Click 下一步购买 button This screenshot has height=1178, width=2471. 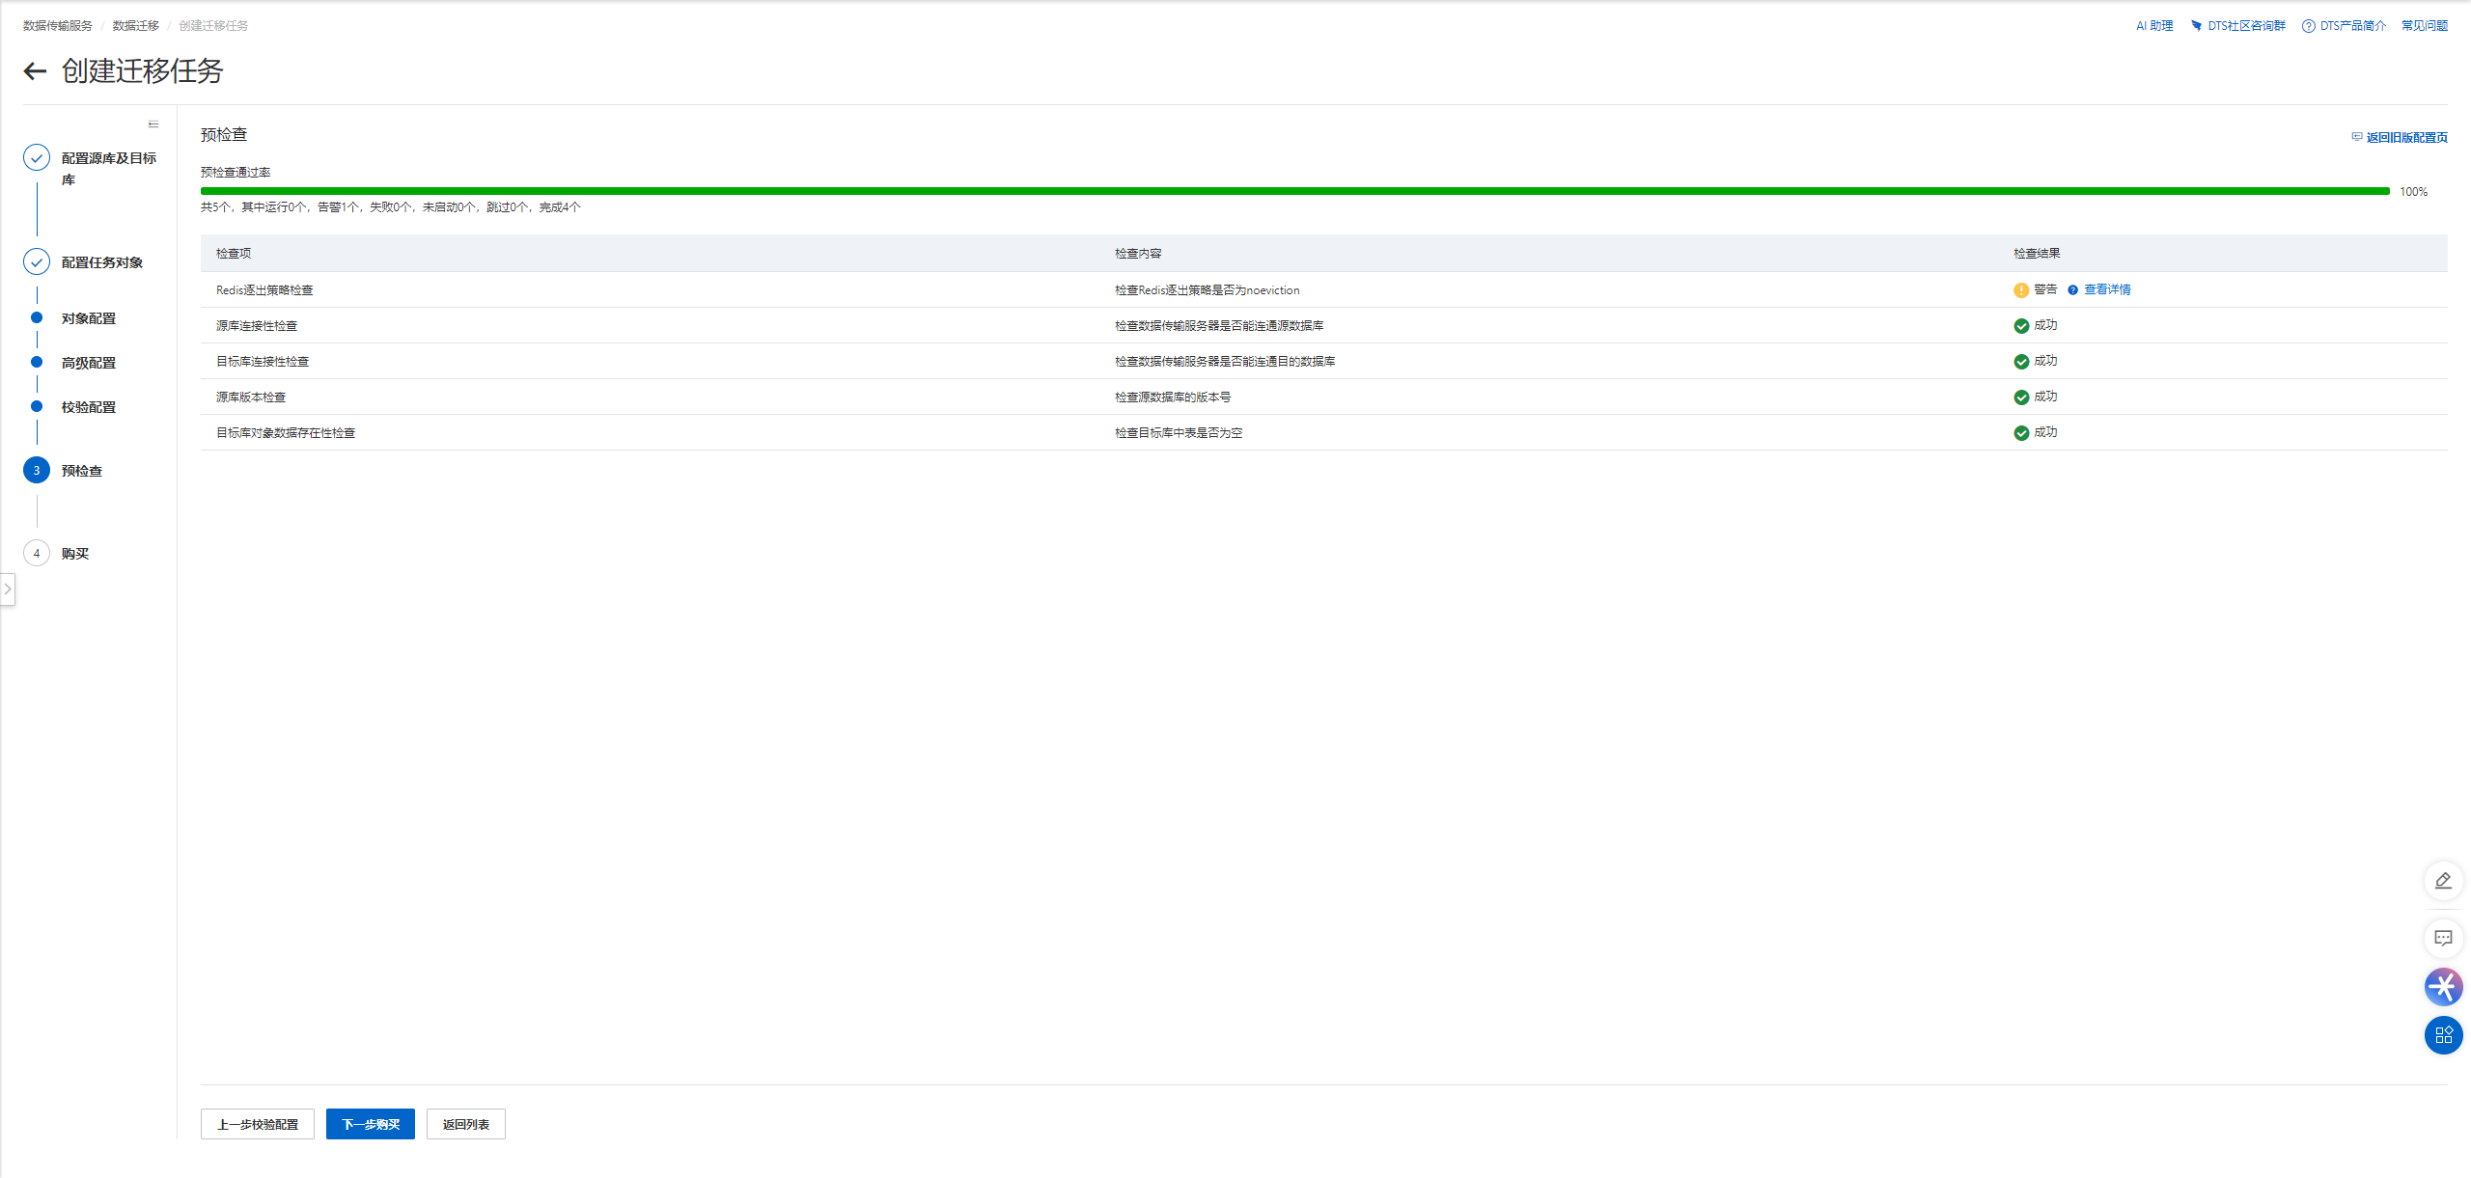point(370,1124)
